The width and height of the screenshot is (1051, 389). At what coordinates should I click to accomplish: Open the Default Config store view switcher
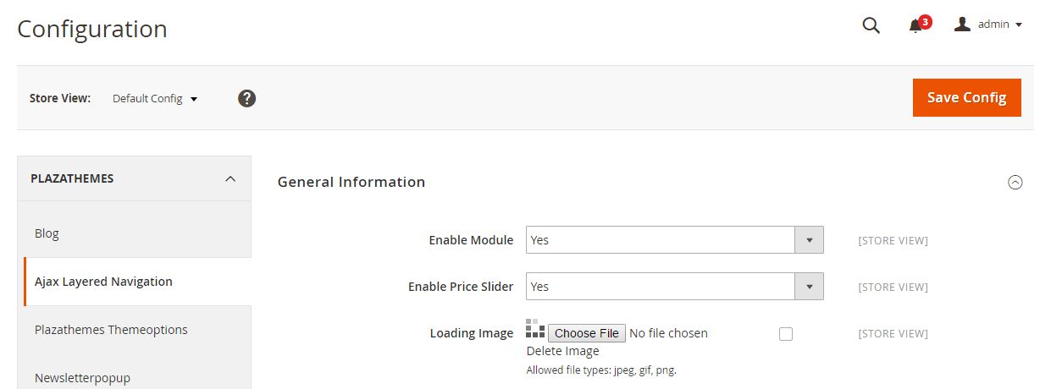(155, 98)
